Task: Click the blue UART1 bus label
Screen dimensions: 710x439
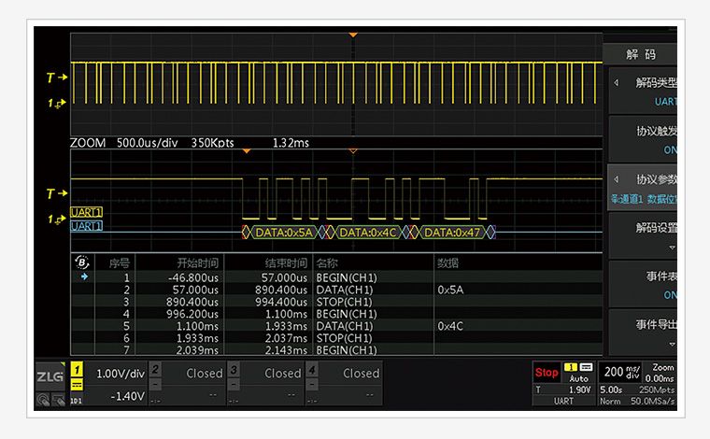Action: pyautogui.click(x=87, y=226)
